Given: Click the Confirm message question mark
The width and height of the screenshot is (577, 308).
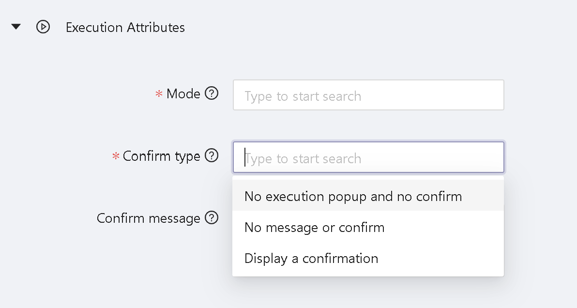Looking at the screenshot, I should [212, 218].
